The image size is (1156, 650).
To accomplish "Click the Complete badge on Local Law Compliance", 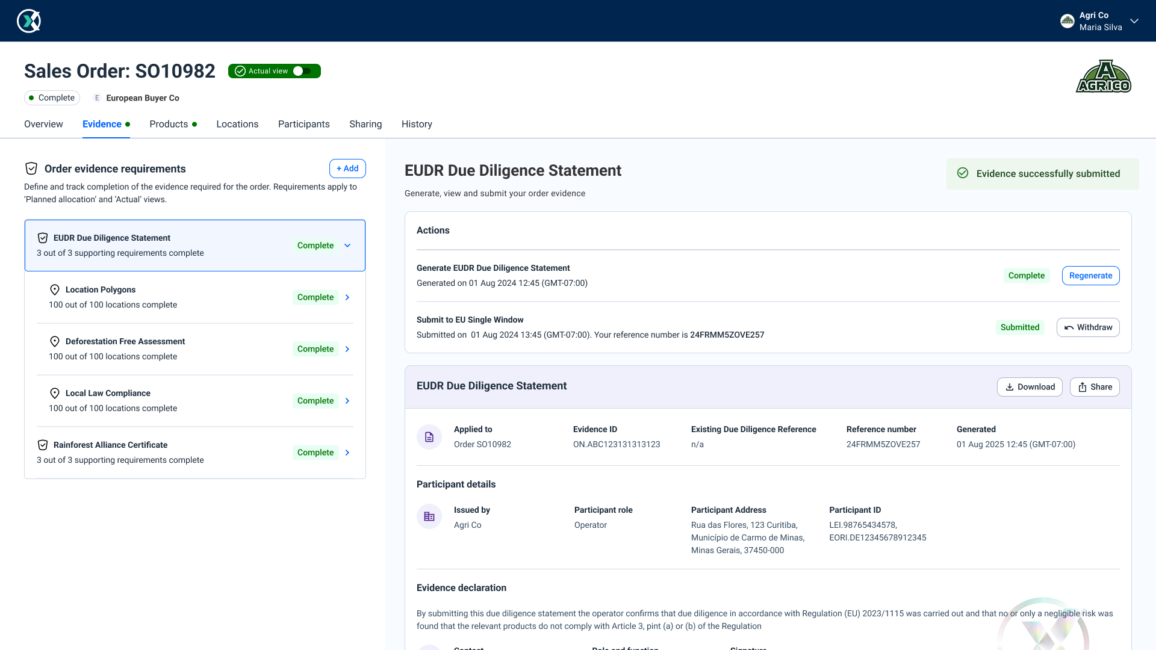I will click(315, 401).
